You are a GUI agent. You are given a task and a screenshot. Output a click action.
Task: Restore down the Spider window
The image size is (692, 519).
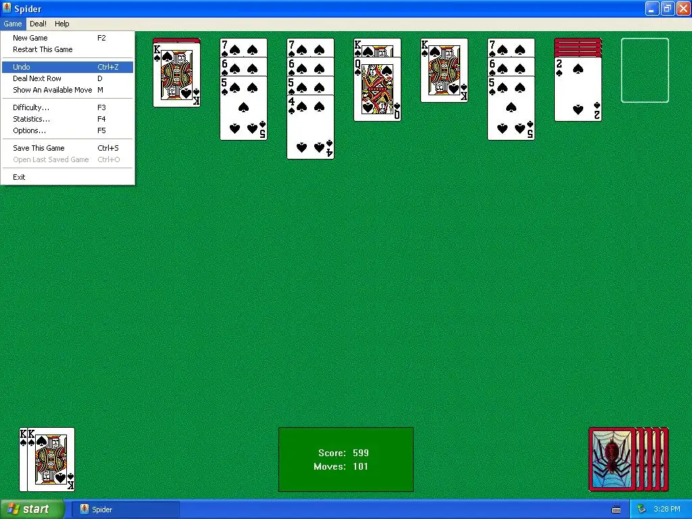(x=667, y=8)
